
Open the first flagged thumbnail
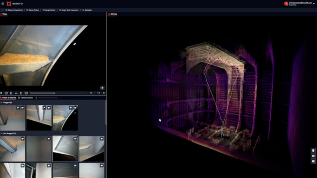[x=12, y=118]
